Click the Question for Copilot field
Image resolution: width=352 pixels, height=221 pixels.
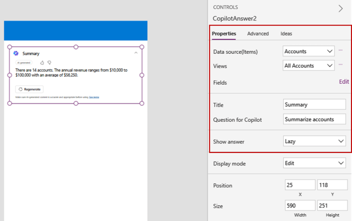[x=314, y=119]
